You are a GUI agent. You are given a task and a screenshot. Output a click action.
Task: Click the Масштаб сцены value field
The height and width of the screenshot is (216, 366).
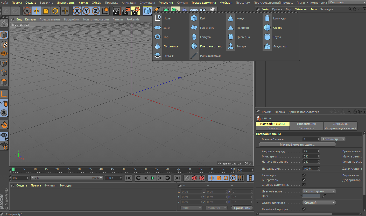(x=310, y=139)
